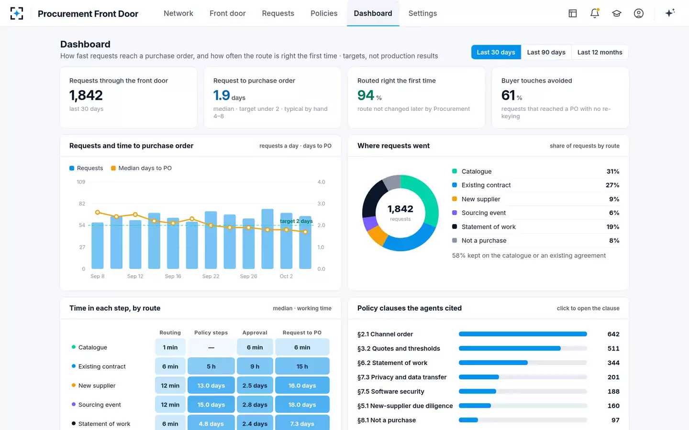Open the Requests tab

point(278,13)
